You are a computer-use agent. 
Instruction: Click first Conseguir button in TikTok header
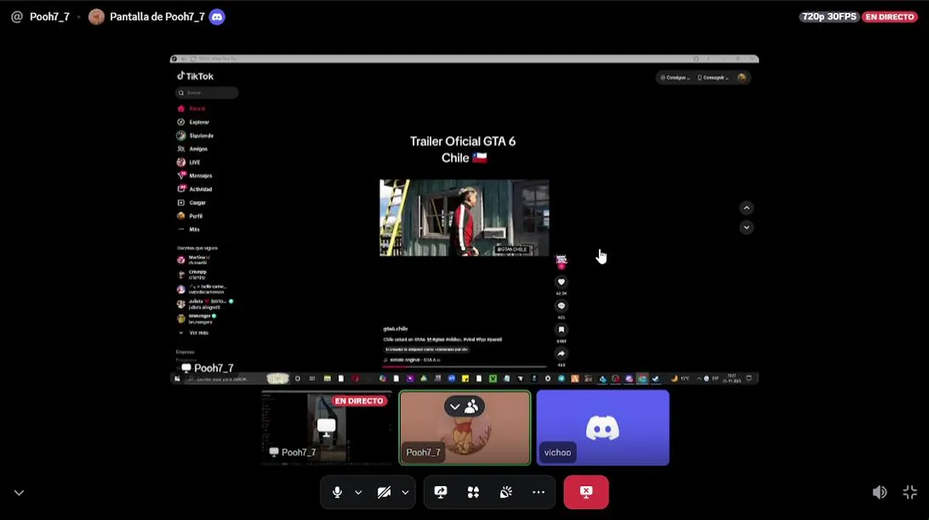tap(675, 77)
